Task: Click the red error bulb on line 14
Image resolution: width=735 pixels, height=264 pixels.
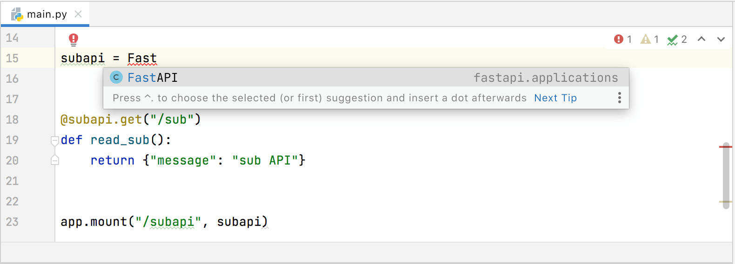Action: click(x=73, y=39)
